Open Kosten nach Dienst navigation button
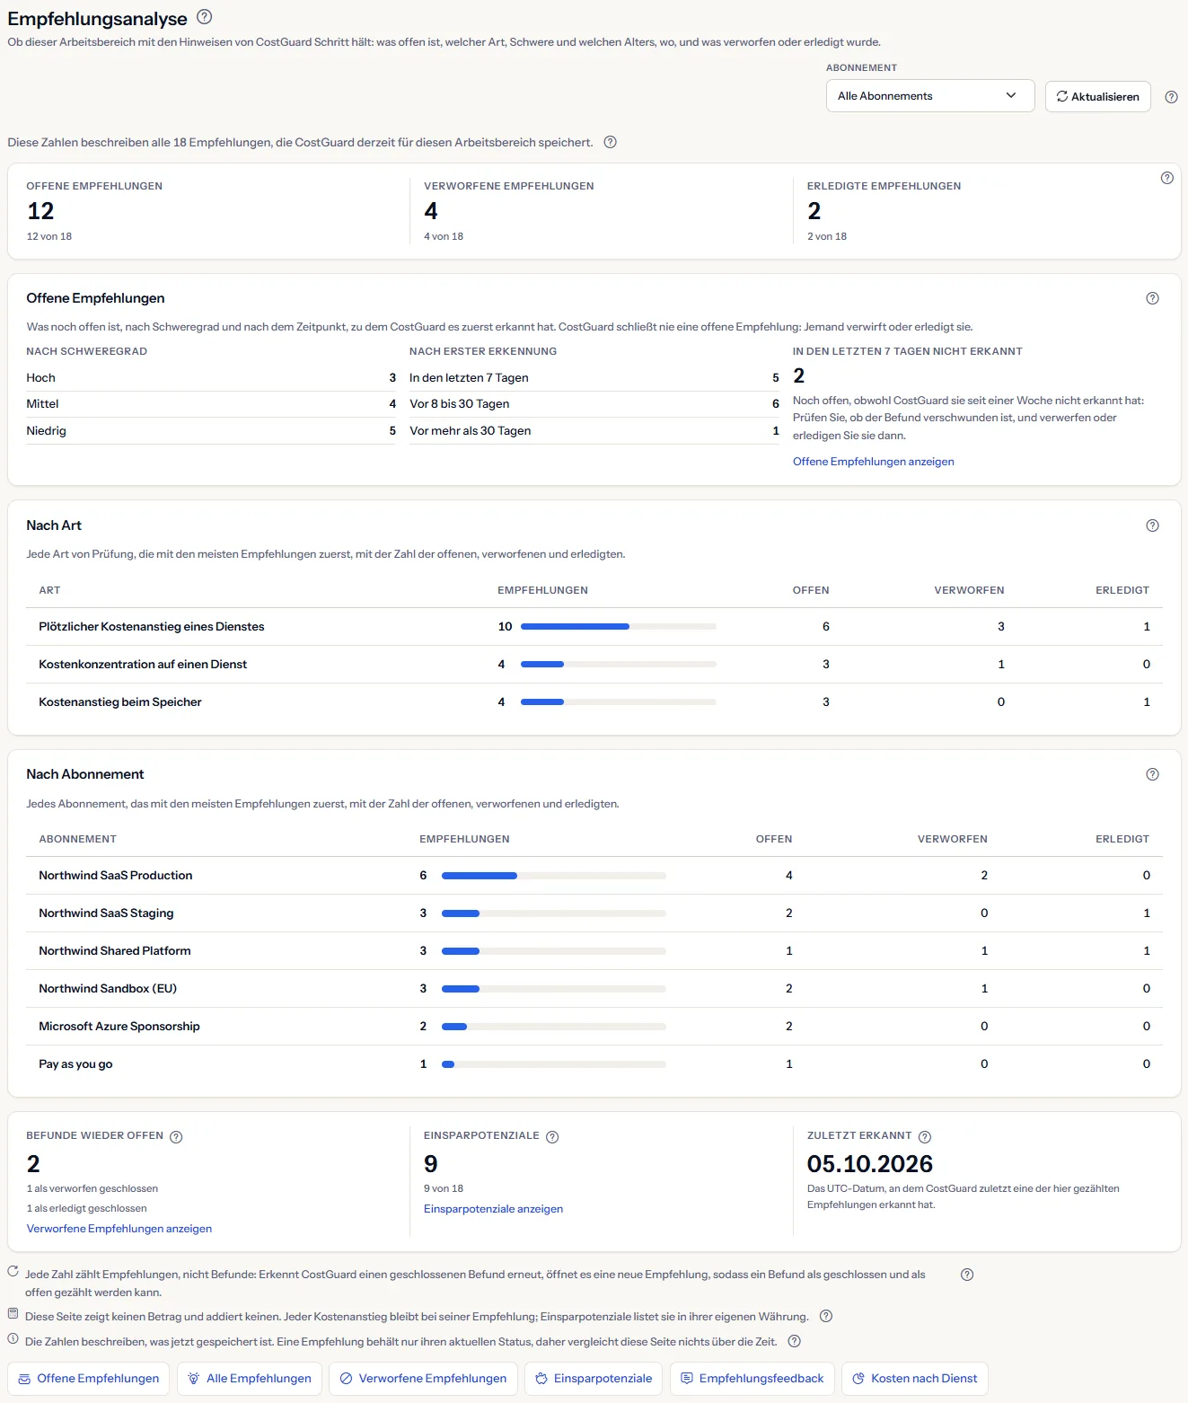1188x1403 pixels. pos(915,1379)
